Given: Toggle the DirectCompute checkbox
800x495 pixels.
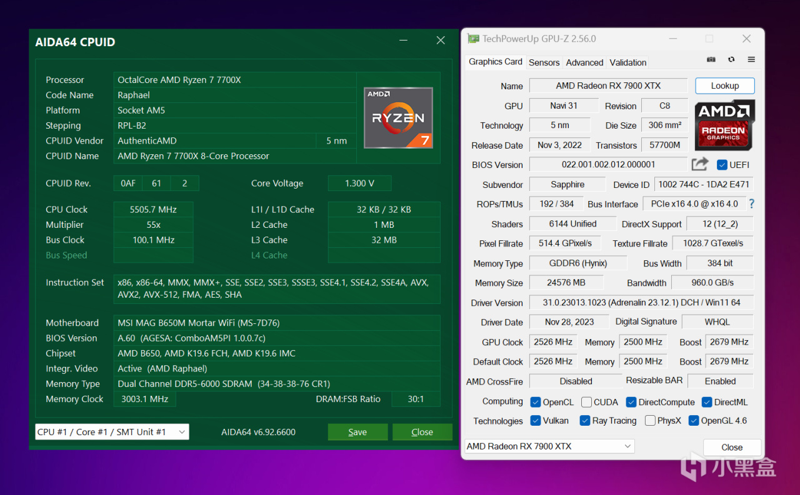Looking at the screenshot, I should (x=631, y=402).
